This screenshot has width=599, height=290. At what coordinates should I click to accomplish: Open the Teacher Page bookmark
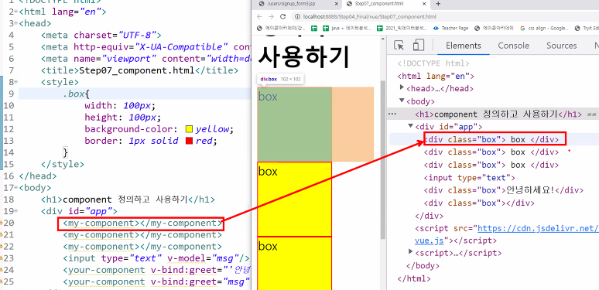pos(450,29)
